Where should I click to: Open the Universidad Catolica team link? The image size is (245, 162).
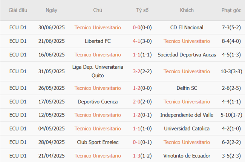[x=187, y=129]
